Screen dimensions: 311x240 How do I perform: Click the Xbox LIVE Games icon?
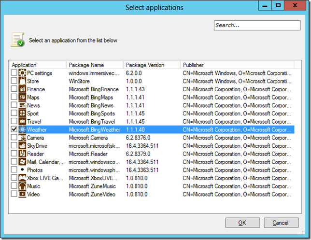click(22, 178)
